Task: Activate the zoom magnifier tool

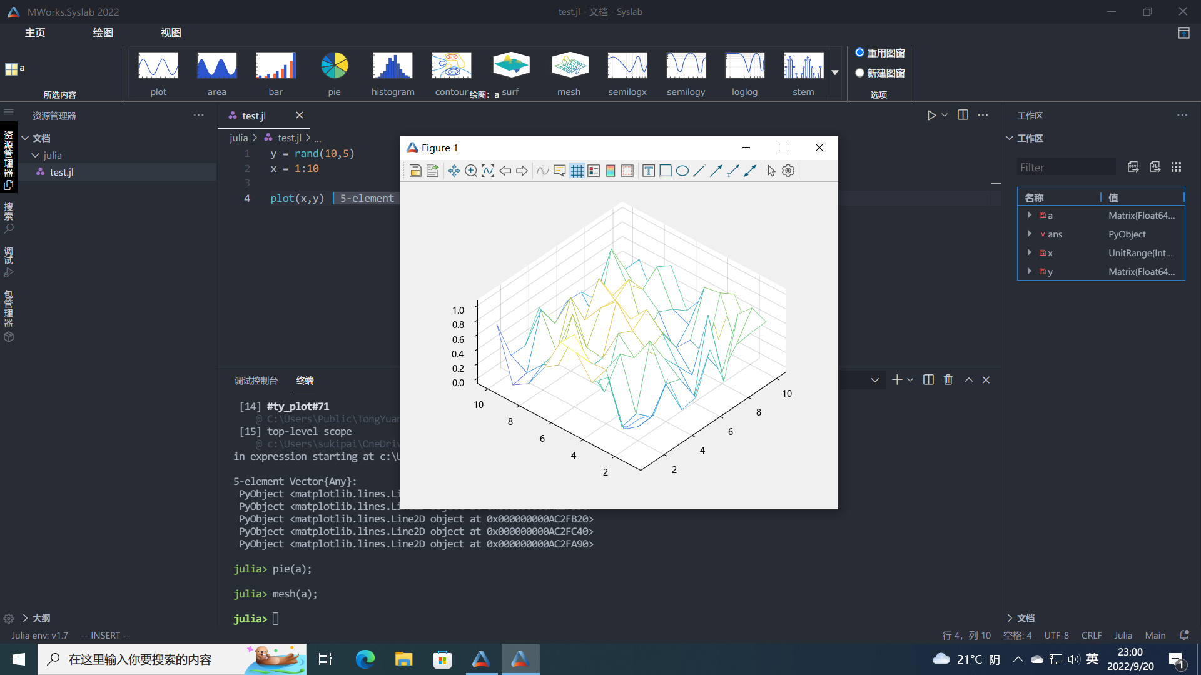Action: pyautogui.click(x=471, y=171)
